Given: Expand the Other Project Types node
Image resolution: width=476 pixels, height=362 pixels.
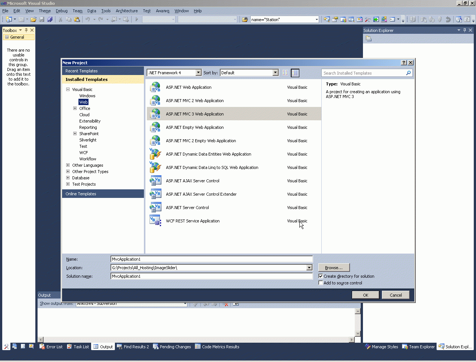Looking at the screenshot, I should point(68,172).
